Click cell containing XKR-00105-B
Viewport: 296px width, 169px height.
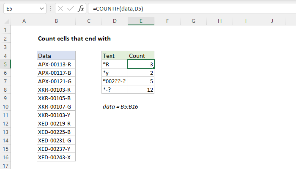(56, 98)
